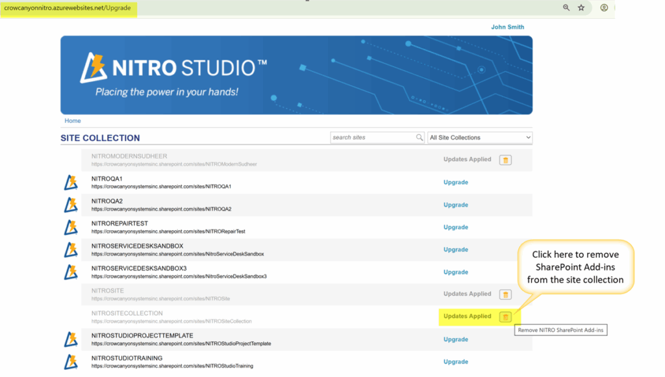This screenshot has width=665, height=377.
Task: Select the NITROREPAIRTEST site name
Action: (119, 224)
